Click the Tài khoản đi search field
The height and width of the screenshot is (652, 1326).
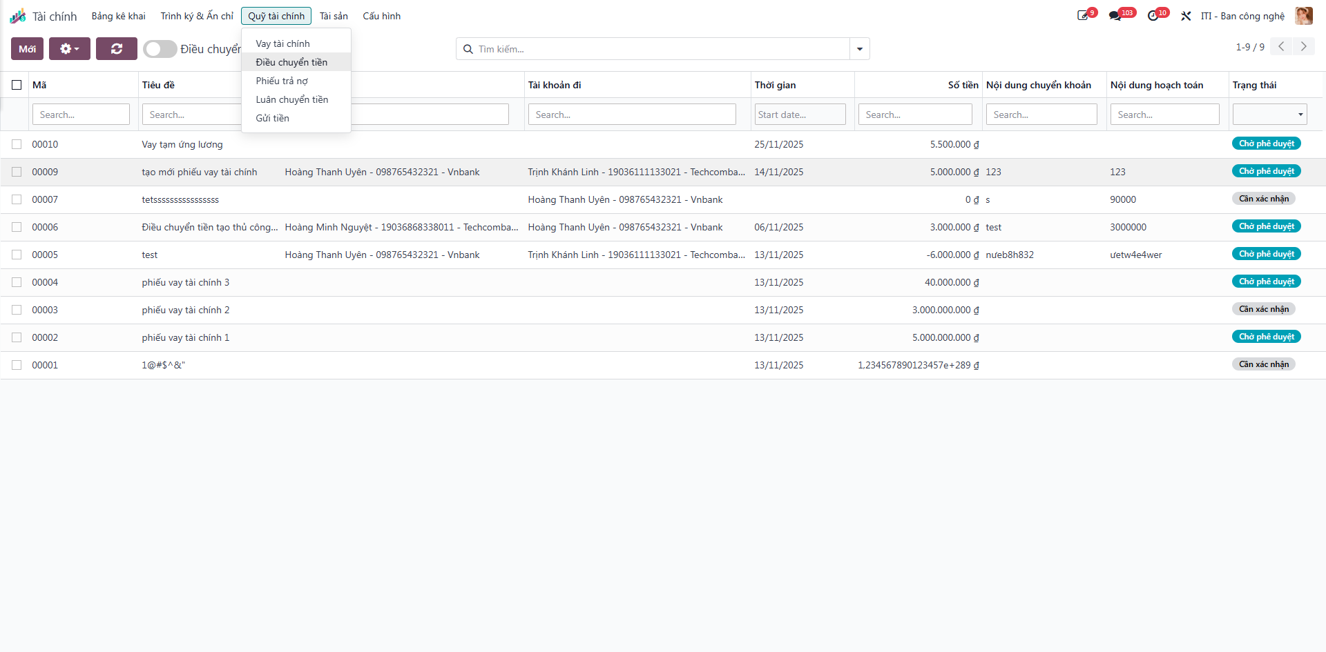point(631,115)
